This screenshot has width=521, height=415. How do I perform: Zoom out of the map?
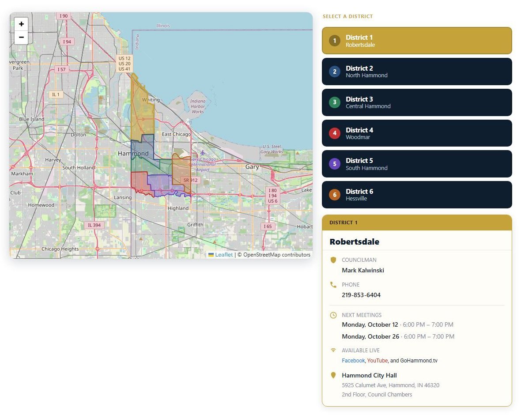tap(21, 37)
